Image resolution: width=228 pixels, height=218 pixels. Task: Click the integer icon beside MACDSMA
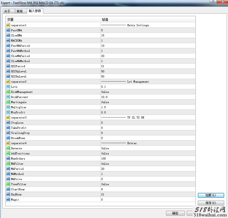coord(8,41)
